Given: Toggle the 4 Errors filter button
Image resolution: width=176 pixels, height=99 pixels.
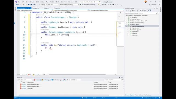Looking at the screenshot, I should [37, 80].
